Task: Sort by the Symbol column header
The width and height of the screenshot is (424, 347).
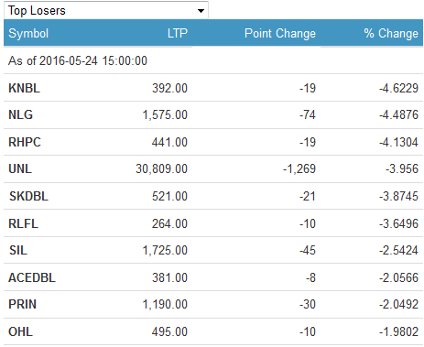Action: pyautogui.click(x=28, y=33)
